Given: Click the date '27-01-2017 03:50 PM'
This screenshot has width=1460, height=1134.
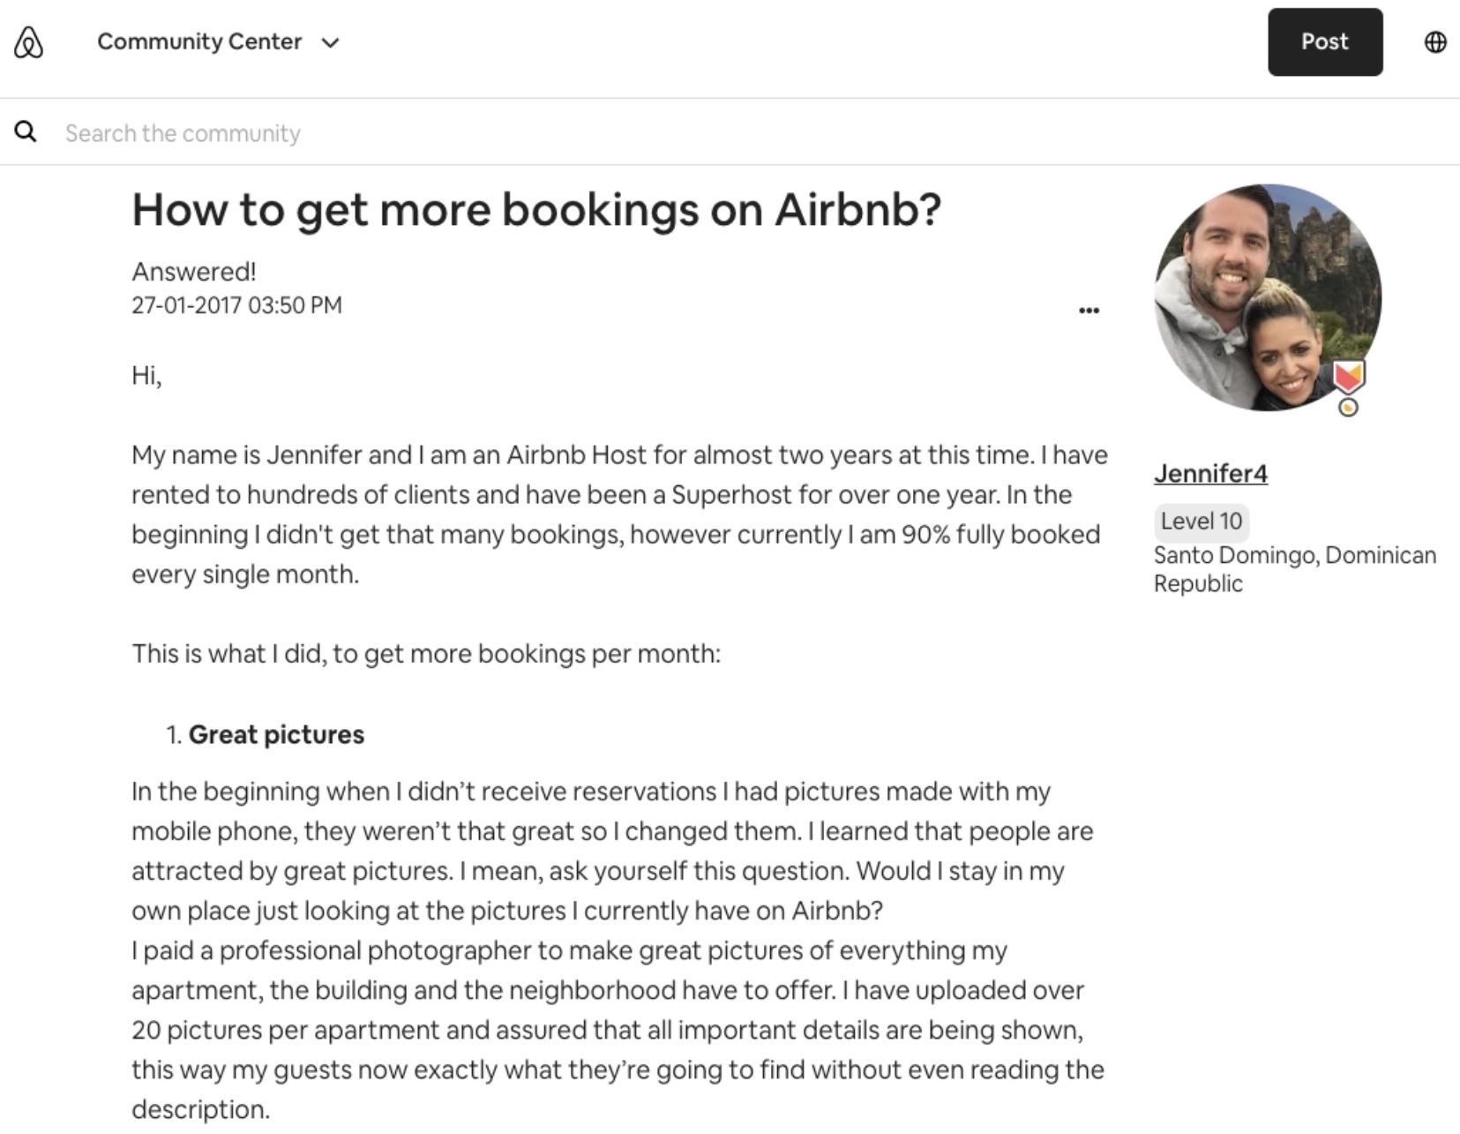Looking at the screenshot, I should (236, 305).
